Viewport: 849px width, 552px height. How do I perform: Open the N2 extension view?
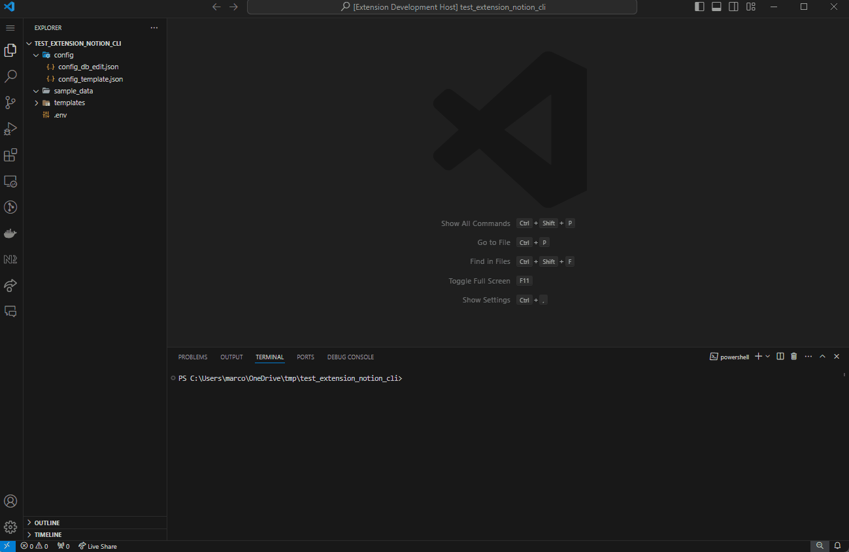point(10,259)
